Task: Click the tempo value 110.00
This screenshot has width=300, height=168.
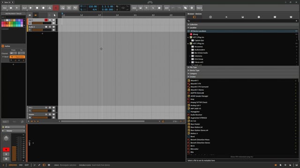Action: click(93, 7)
